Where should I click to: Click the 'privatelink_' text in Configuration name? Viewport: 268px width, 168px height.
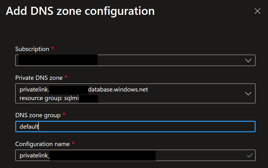(34, 155)
